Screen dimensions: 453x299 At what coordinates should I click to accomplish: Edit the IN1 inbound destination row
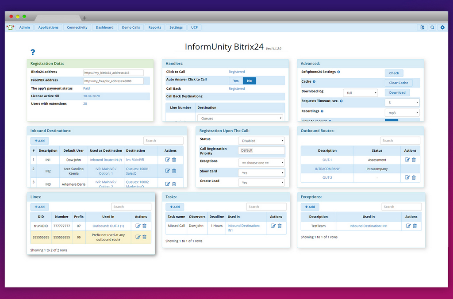(168, 160)
